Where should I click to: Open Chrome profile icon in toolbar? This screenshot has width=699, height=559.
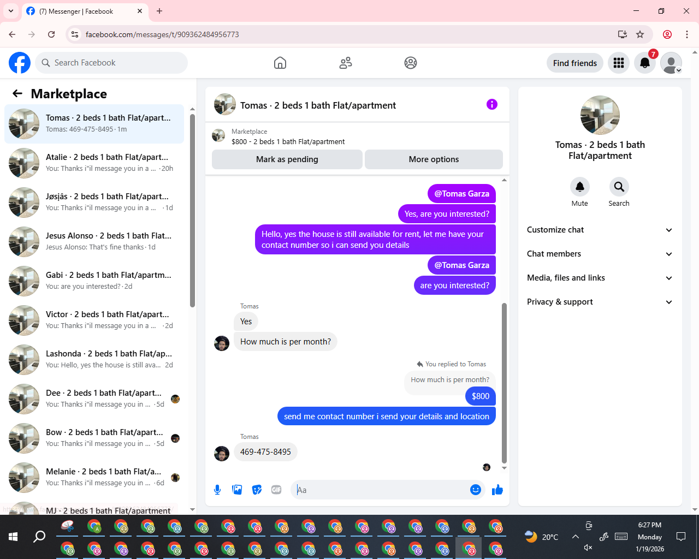(x=667, y=34)
